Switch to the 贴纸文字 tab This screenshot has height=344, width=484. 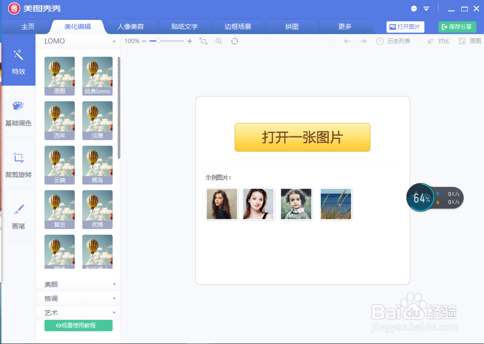click(184, 27)
